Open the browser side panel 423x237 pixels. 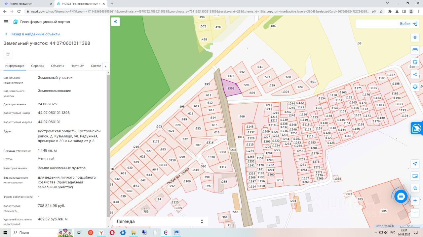(x=404, y=11)
